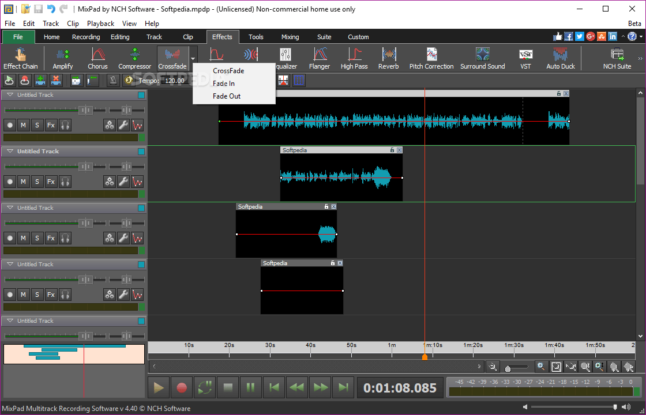Click the thumbs-up like icon
The width and height of the screenshot is (646, 415).
pos(558,37)
